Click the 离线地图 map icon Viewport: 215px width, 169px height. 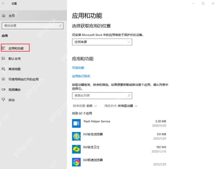click(3, 69)
